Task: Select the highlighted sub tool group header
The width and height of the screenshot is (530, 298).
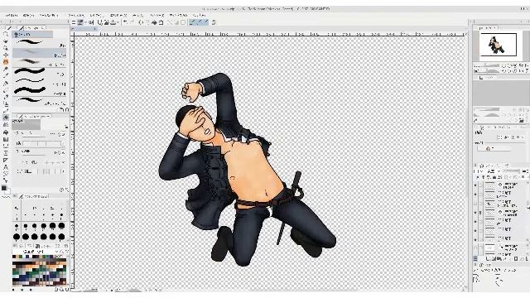Action: tap(32, 34)
